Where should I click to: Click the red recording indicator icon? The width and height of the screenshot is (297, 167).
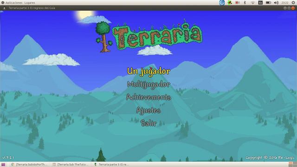[x=237, y=3]
